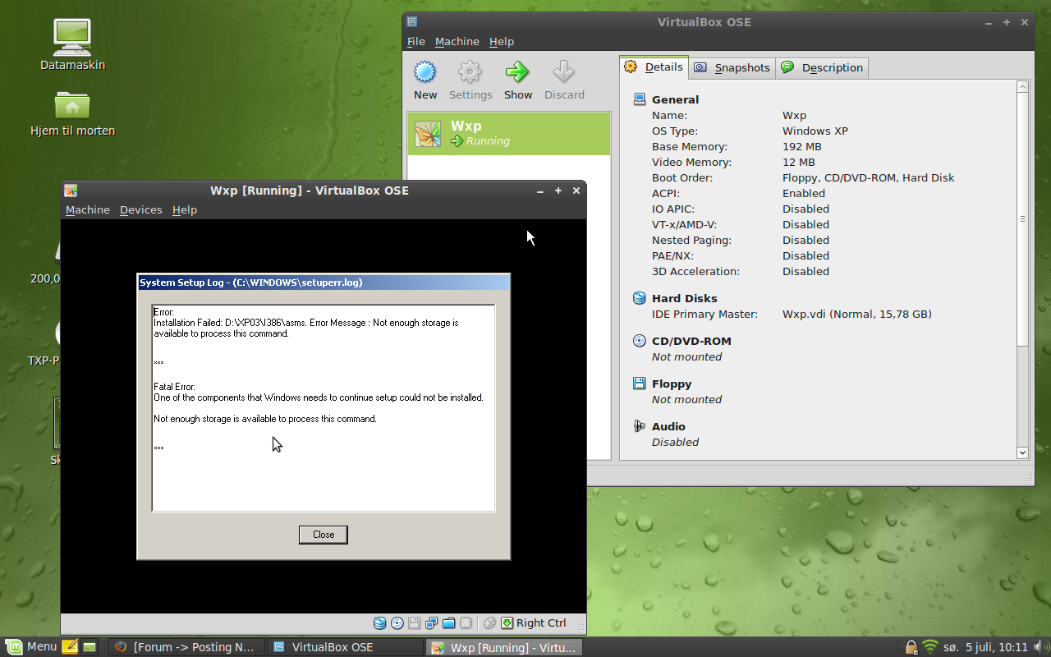1051x657 pixels.
Task: Switch to the Forum Posting taskbar window
Action: 187,647
